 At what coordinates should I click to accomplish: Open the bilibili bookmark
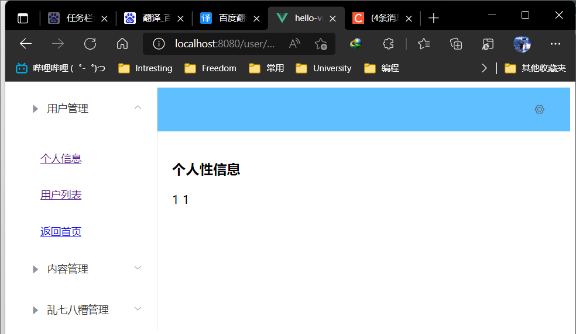tap(61, 68)
